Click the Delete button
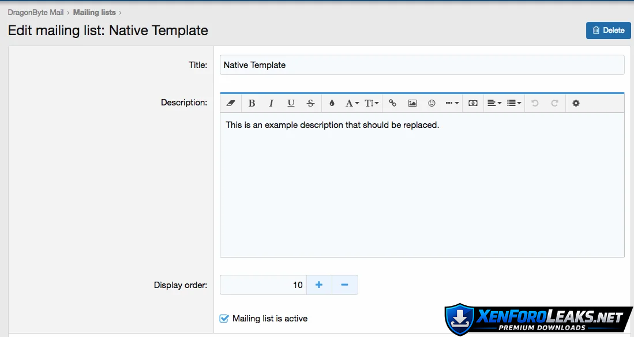The image size is (634, 337). coord(608,31)
